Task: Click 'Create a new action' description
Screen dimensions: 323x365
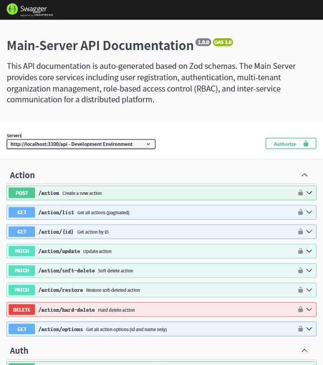Action: pyautogui.click(x=82, y=193)
